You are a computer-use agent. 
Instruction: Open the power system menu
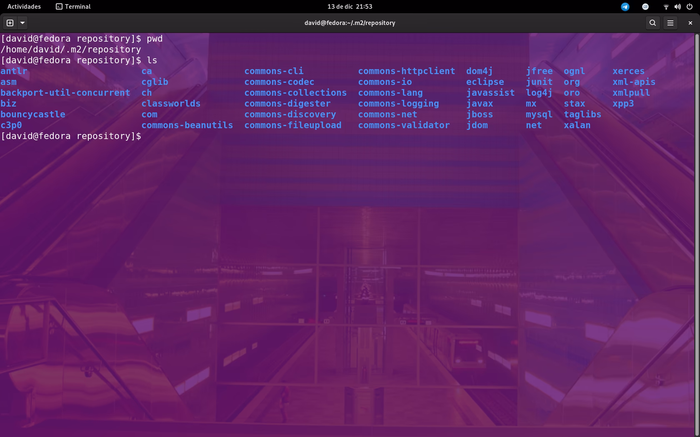[x=689, y=7]
